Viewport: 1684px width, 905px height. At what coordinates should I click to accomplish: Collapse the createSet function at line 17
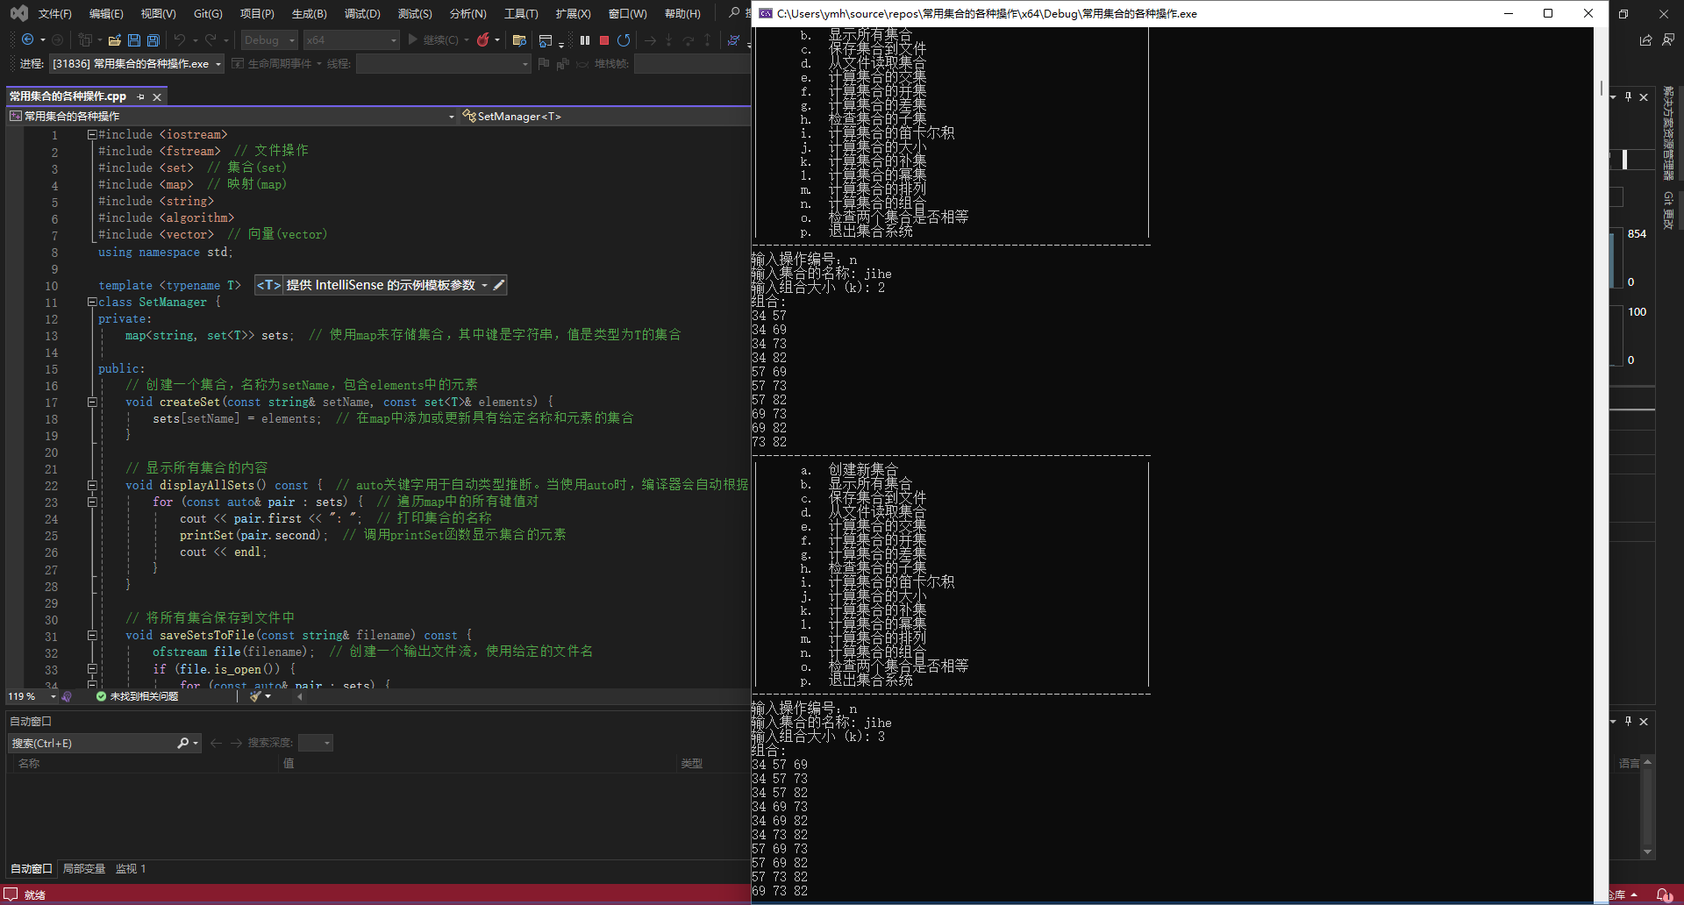click(91, 402)
